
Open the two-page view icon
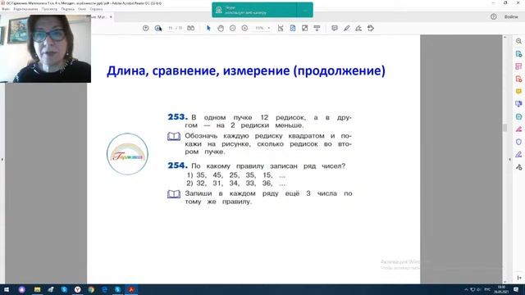click(191, 28)
